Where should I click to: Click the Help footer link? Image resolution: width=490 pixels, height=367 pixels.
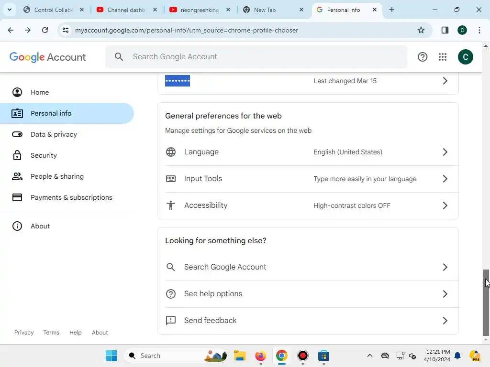75,333
